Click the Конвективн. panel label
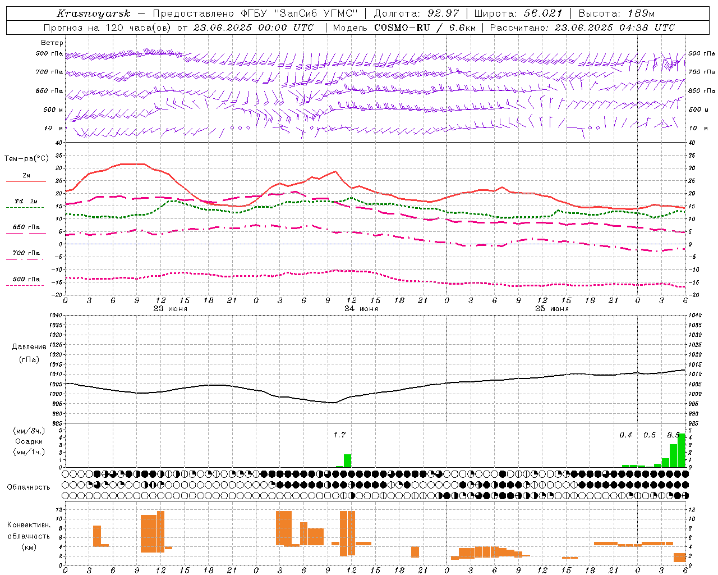The height and width of the screenshot is (575, 718). pyautogui.click(x=29, y=525)
